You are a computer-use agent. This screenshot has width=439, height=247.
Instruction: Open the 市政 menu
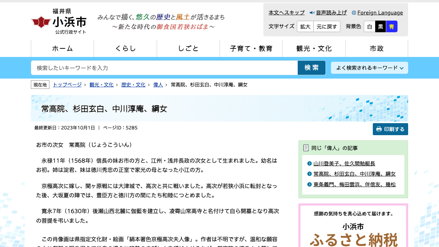pyautogui.click(x=377, y=49)
